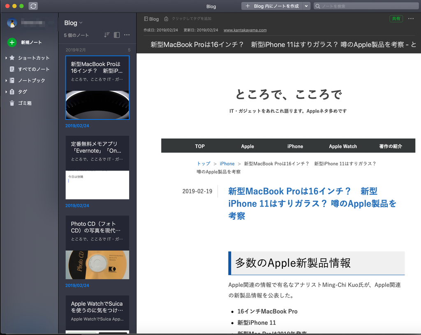
Task: Click the 著作の紹介 navigation tab
Action: (x=391, y=146)
